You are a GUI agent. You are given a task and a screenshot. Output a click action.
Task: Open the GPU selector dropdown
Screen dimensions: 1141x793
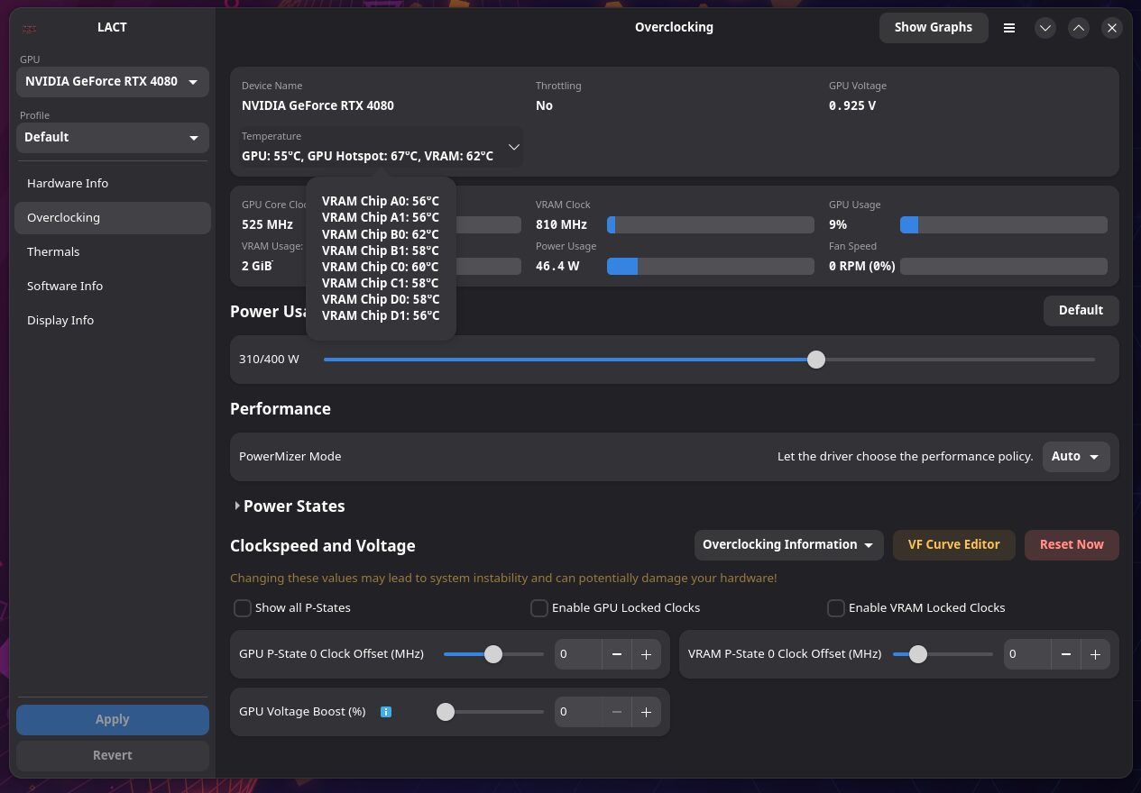[113, 82]
